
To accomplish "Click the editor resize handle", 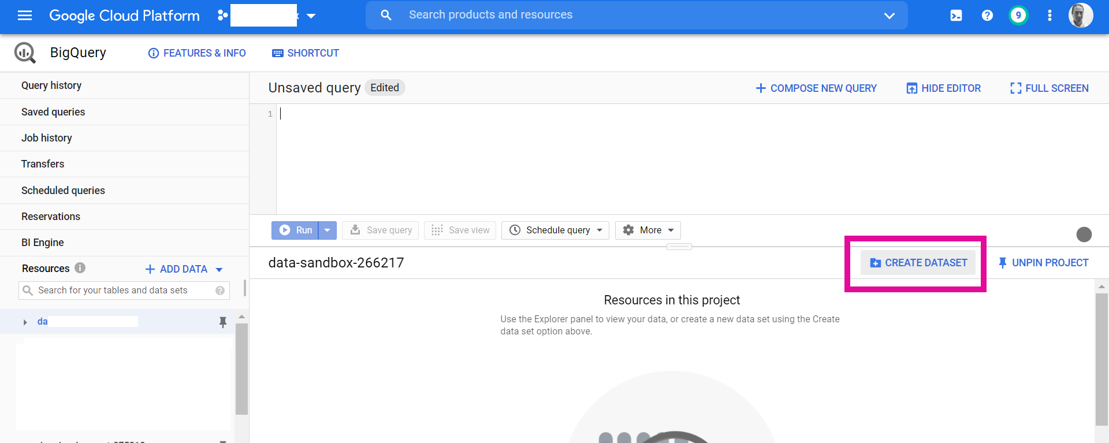I will (x=679, y=247).
